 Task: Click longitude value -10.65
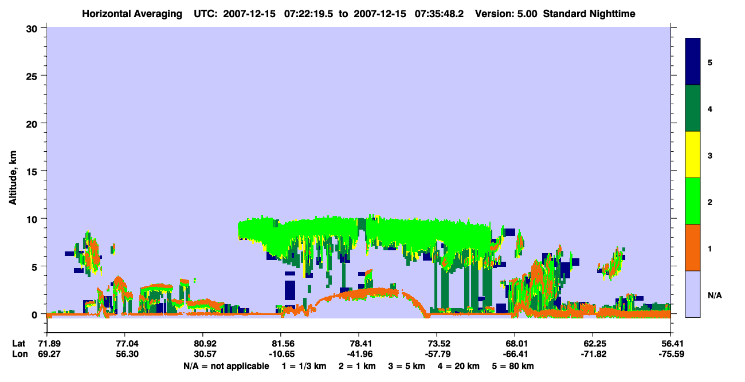[281, 354]
